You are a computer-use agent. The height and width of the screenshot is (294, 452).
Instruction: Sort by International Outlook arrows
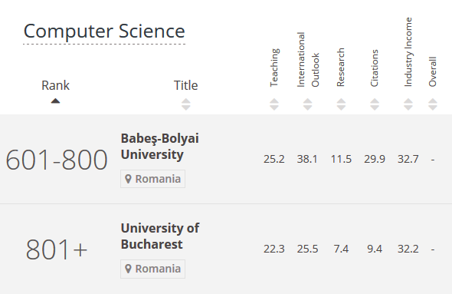307,104
